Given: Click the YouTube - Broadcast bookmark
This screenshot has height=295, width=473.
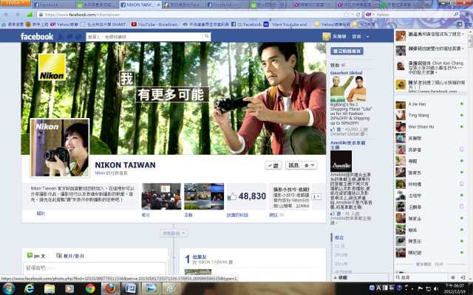Looking at the screenshot, I should click(x=155, y=24).
